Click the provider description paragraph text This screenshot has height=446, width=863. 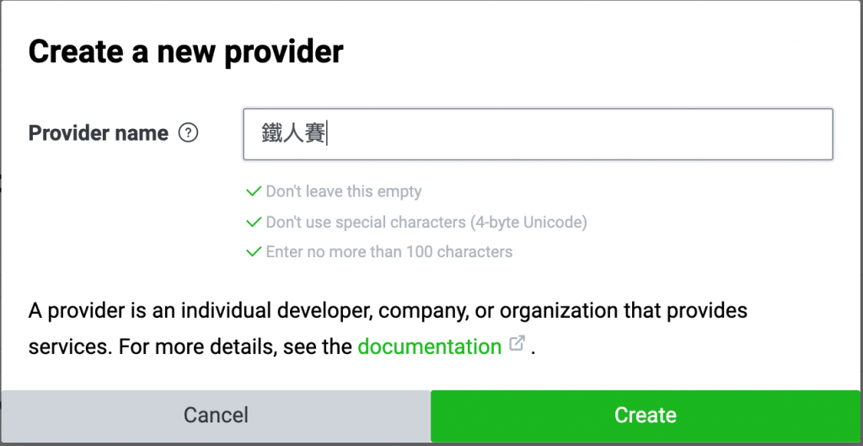388,329
